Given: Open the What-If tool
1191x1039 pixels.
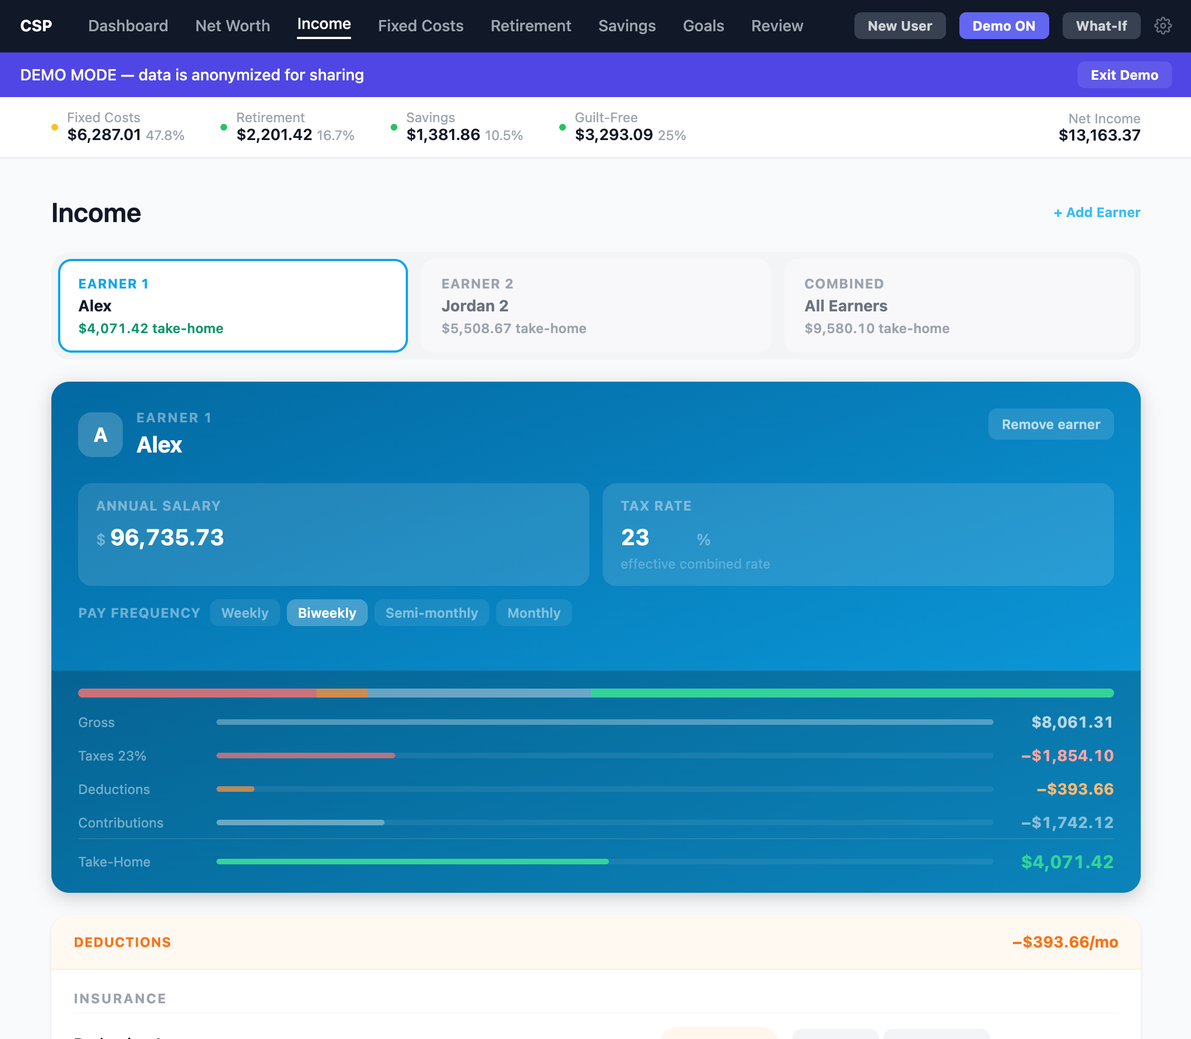Looking at the screenshot, I should pos(1101,26).
